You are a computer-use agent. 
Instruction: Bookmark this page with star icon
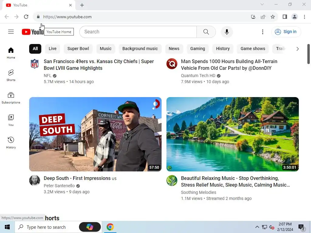[x=273, y=17]
